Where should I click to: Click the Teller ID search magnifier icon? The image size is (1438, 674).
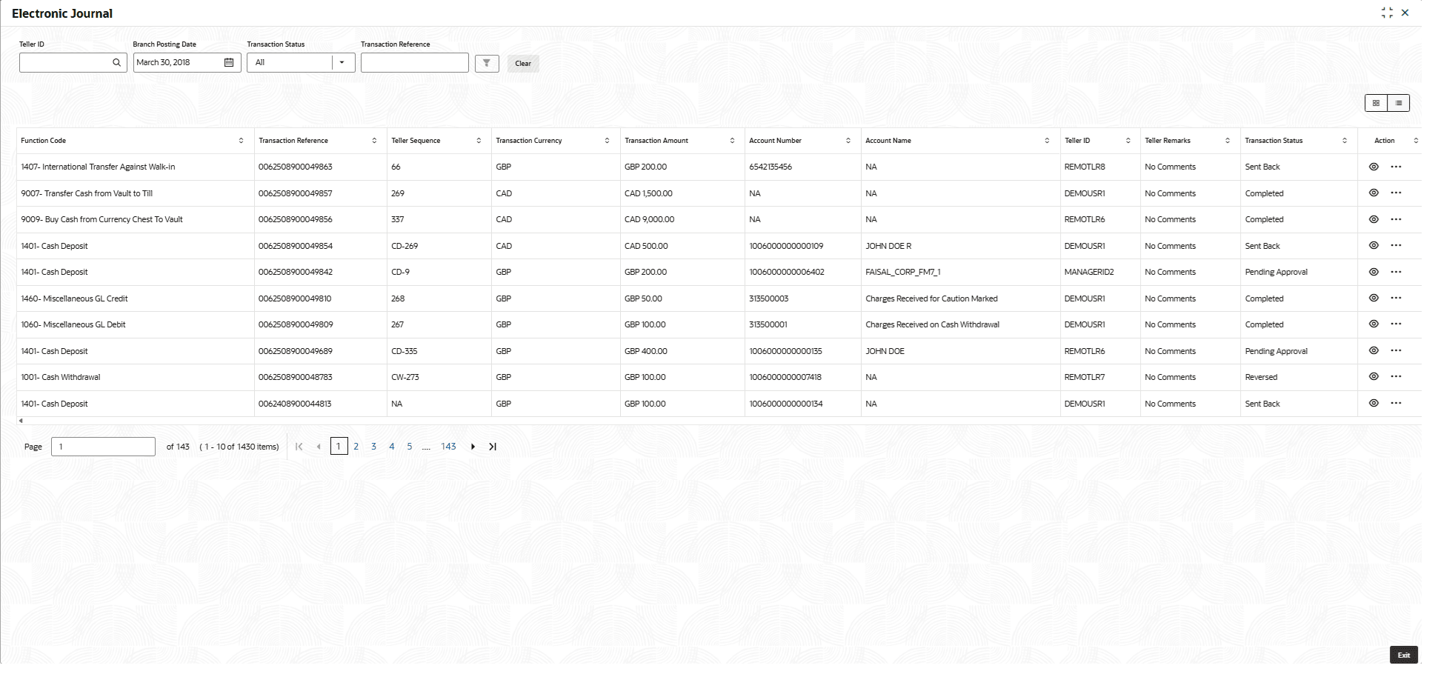point(116,63)
